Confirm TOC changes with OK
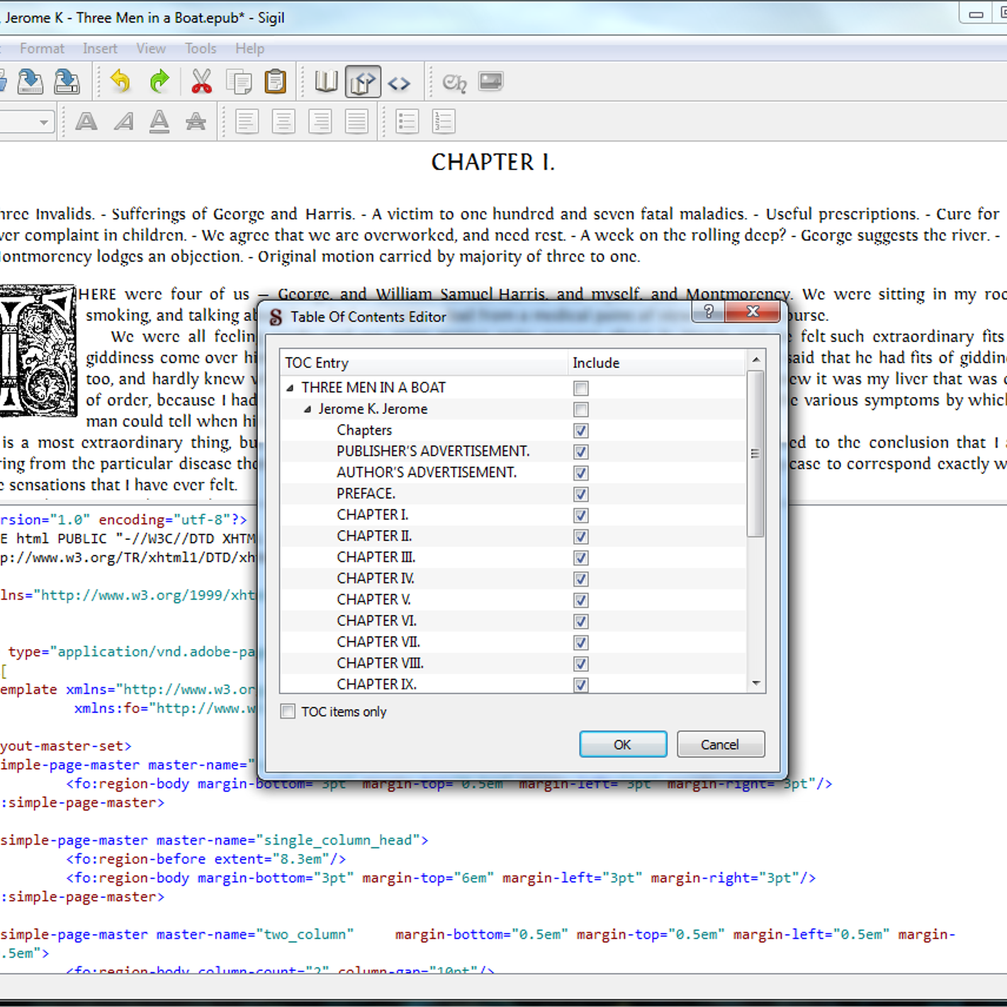The image size is (1007, 1007). coord(622,745)
